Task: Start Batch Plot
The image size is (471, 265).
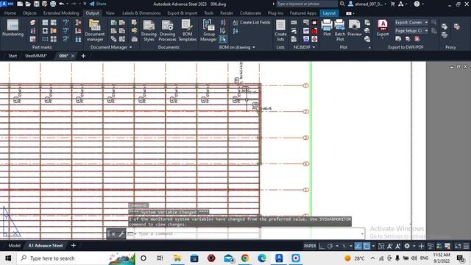Action: [340, 30]
